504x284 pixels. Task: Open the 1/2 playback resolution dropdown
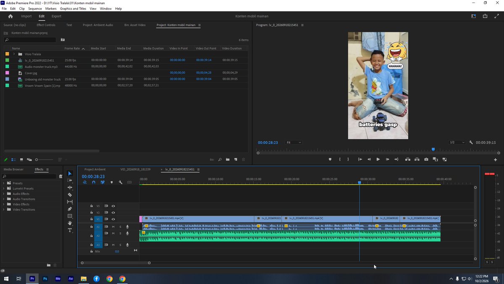click(x=457, y=142)
